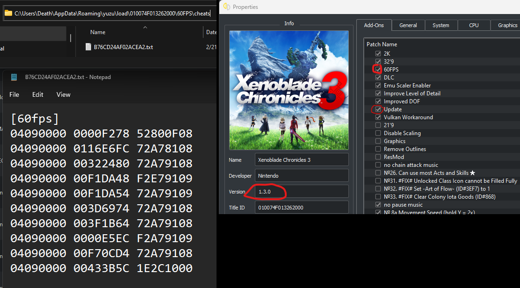This screenshot has height=288, width=520.
Task: Select the B76CD24AF02ACEA2.txt file icon in Explorer
Action: pos(88,47)
